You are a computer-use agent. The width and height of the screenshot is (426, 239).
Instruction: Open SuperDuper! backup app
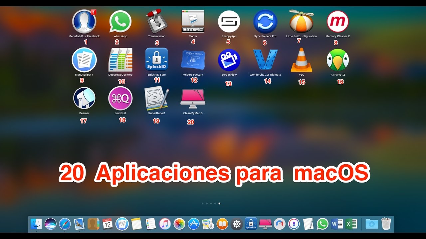157,98
